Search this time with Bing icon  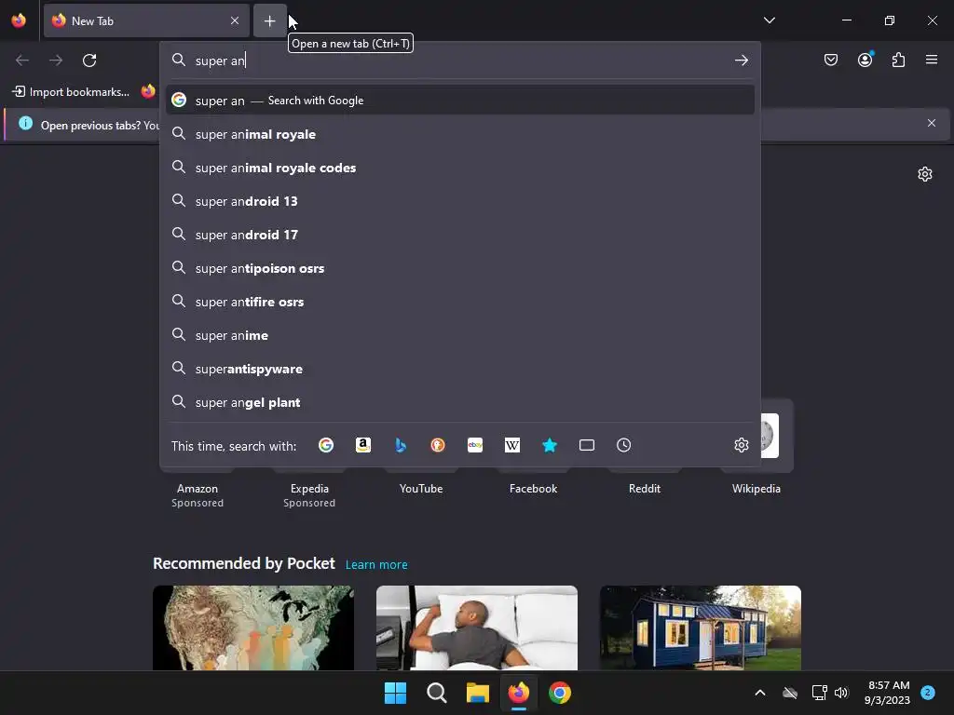click(x=401, y=445)
